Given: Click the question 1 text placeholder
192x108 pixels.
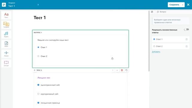Looking at the screenshot, I should tap(53, 40).
